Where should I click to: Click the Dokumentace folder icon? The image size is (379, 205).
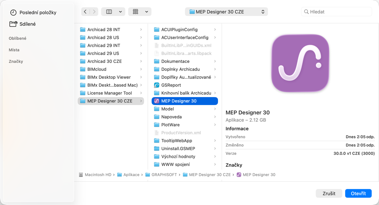[x=157, y=61]
